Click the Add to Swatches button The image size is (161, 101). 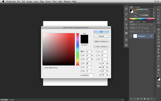(x=101, y=41)
